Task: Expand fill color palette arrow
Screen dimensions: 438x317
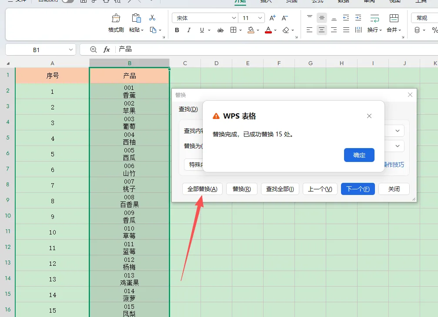Action: (258, 30)
